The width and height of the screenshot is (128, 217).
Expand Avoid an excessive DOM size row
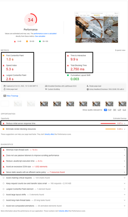pyautogui.click(x=64, y=167)
